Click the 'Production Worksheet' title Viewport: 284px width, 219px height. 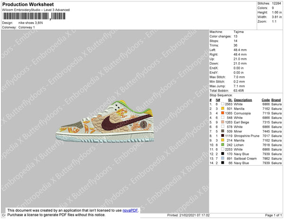click(x=28, y=4)
